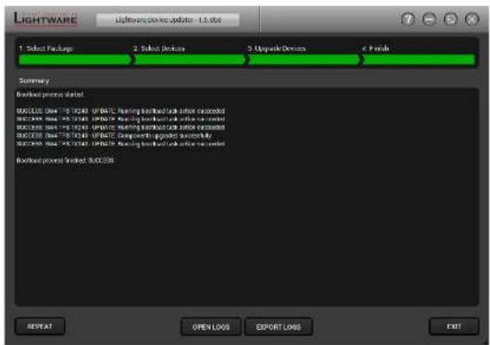
Task: Click progress bar under Select Package
Action: [74, 59]
